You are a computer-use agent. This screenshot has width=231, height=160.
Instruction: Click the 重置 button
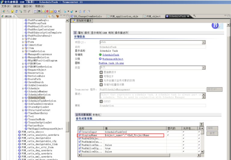point(212,133)
